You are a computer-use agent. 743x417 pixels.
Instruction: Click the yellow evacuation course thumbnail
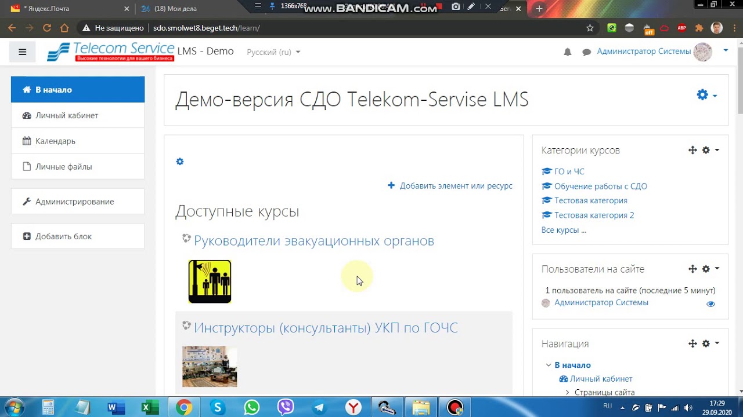pyautogui.click(x=210, y=281)
